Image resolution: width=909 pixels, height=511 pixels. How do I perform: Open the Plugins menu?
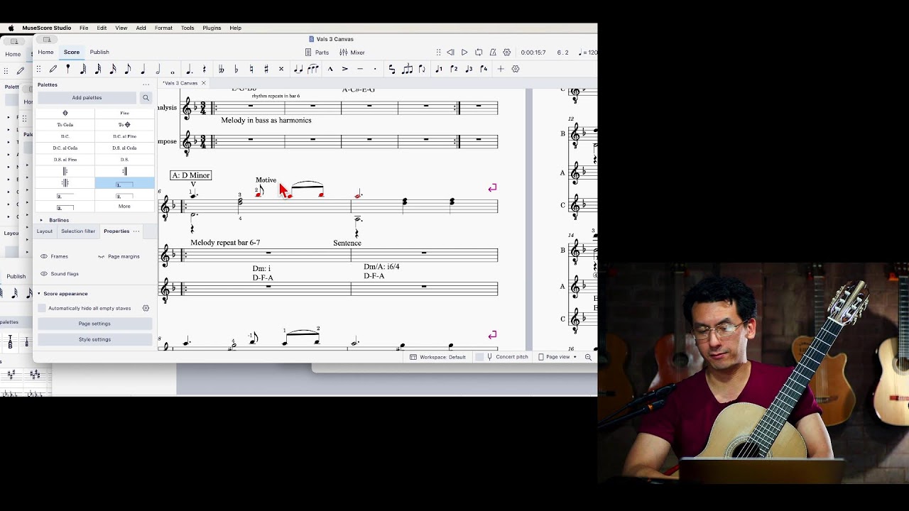point(212,28)
